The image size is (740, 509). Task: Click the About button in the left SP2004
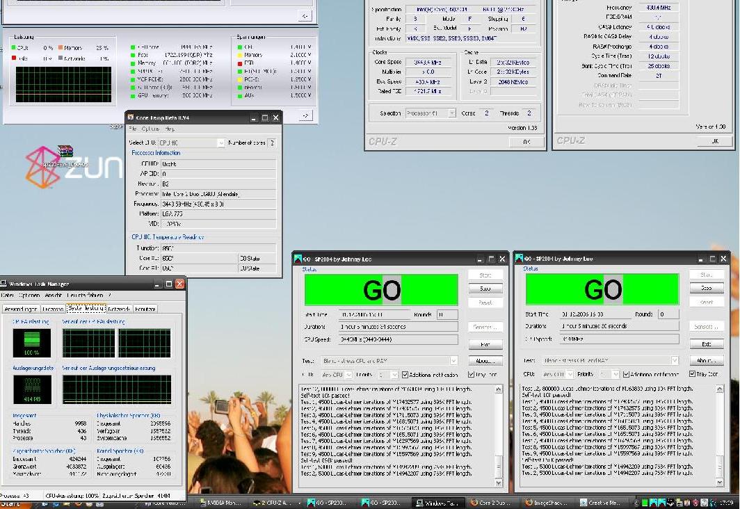485,361
